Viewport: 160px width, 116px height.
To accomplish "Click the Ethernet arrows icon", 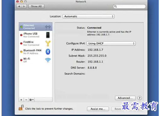I will tap(48, 27).
